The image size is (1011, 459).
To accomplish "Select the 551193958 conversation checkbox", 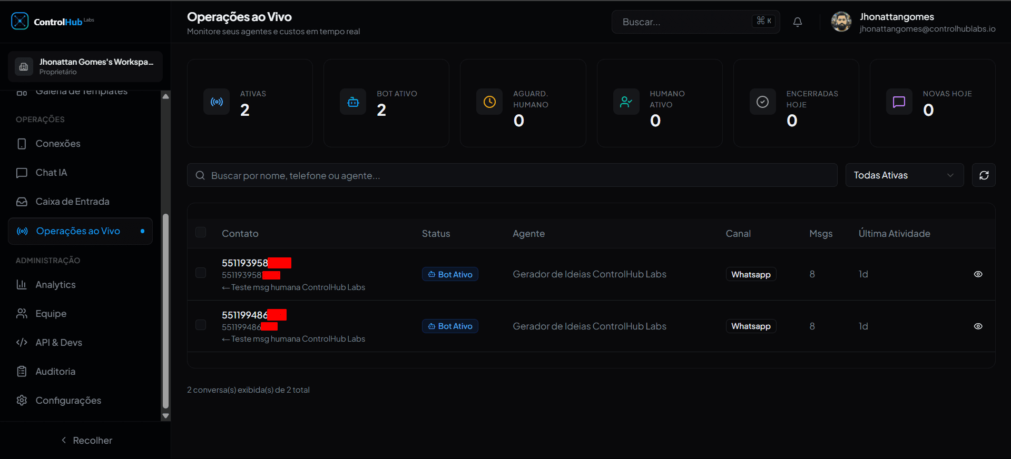I will 201,273.
